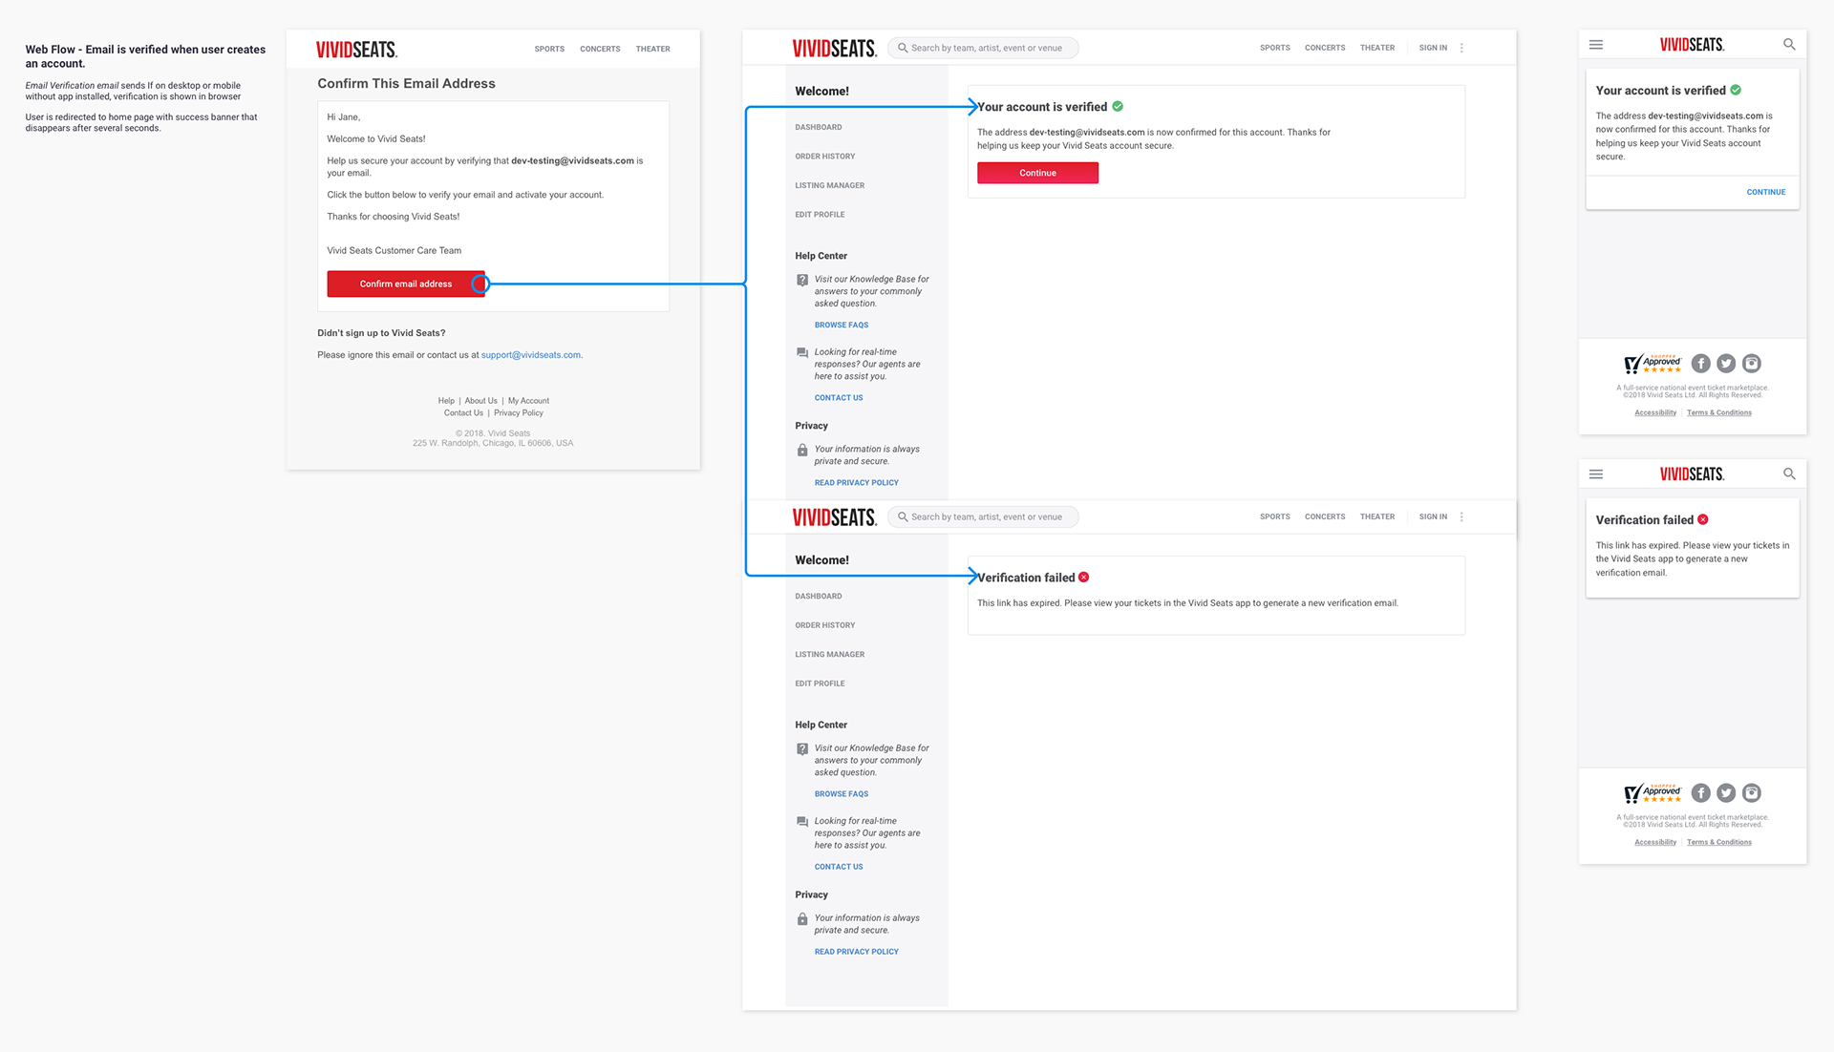Click the Vivid Seats logo on failed page
The width and height of the screenshot is (1834, 1052).
834,517
